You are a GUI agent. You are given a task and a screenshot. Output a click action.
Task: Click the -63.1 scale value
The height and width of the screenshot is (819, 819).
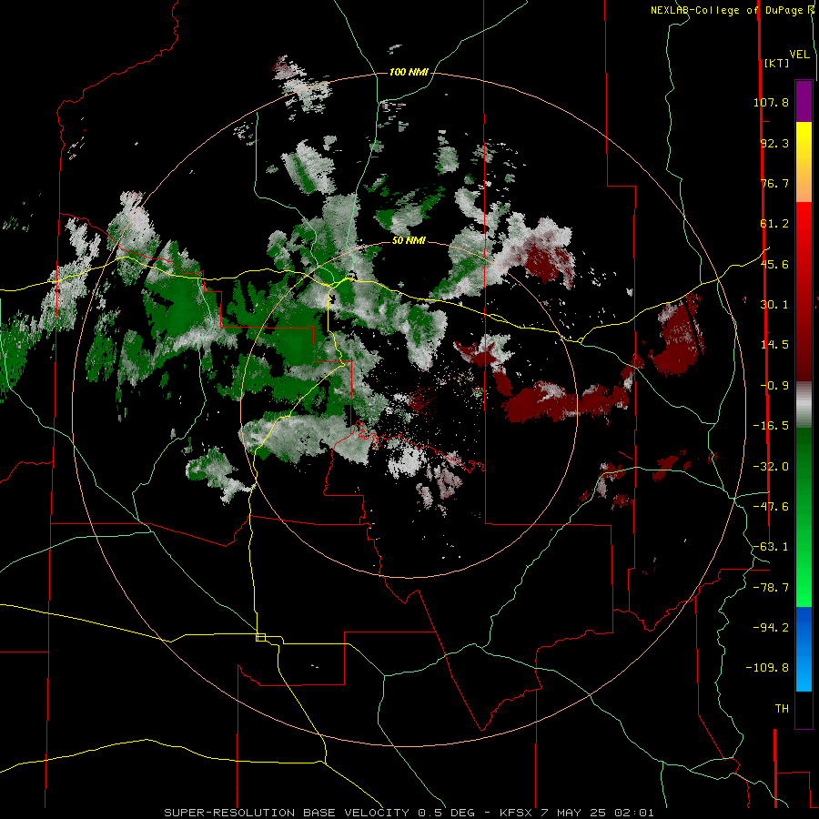click(771, 547)
